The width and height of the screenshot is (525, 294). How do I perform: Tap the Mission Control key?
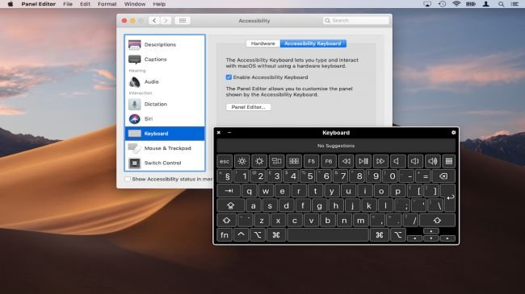pos(276,161)
